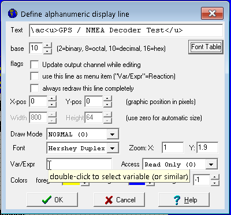
Task: Click the Zoom X field
Action: tap(173, 148)
